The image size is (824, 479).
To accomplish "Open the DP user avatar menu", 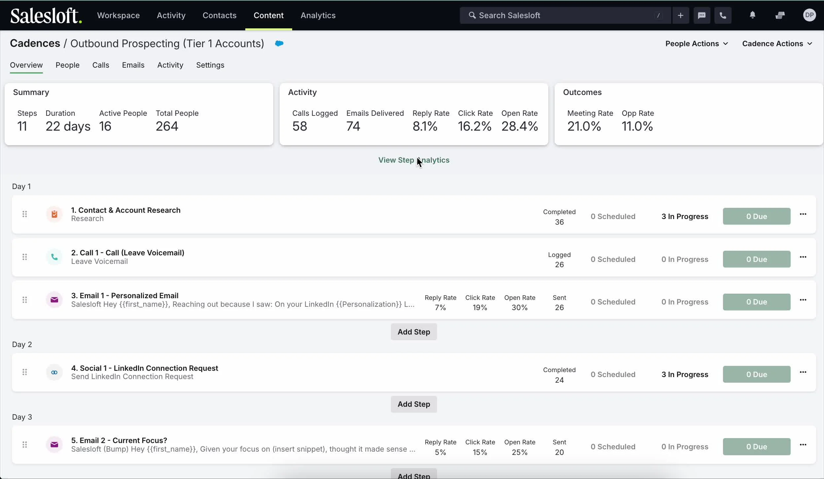I will click(x=809, y=15).
